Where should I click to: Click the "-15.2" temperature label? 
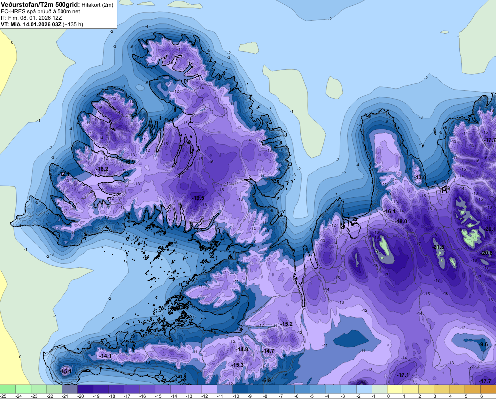[287, 324]
